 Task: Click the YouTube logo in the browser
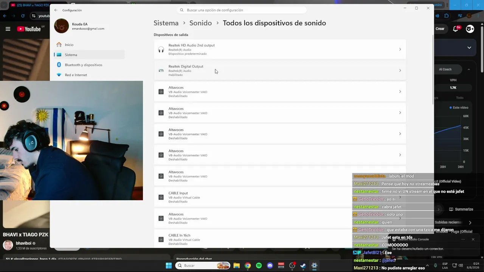(x=29, y=29)
